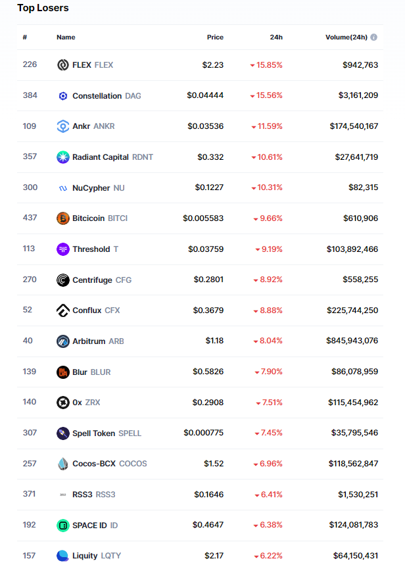Image resolution: width=405 pixels, height=567 pixels.
Task: Click the Radiant Capital logo icon
Action: coord(63,157)
